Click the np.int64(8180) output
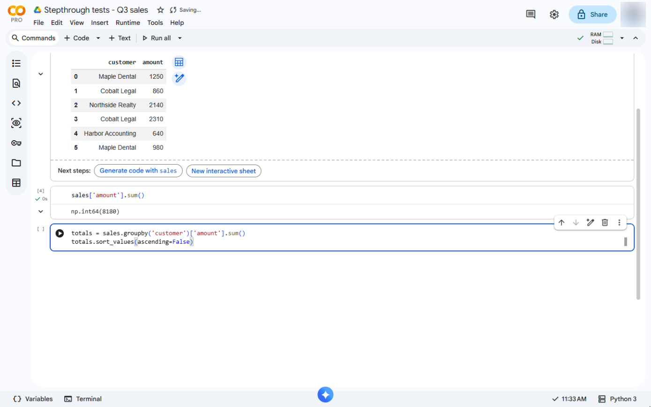This screenshot has height=407, width=651. coord(95,211)
